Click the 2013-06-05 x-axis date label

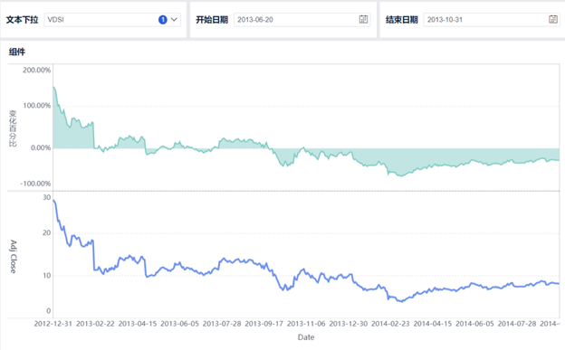[x=179, y=324]
